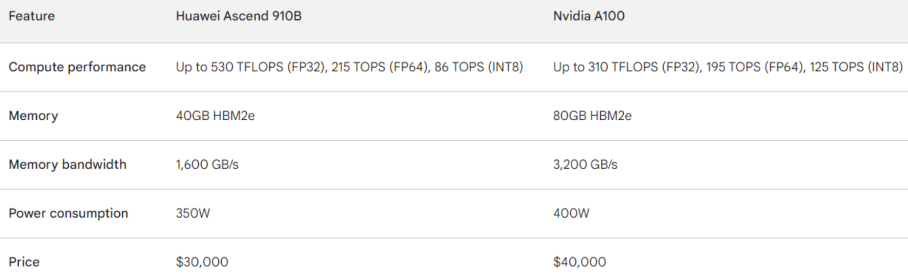Click the 86 TOPS (INT8) text
The width and height of the screenshot is (908, 275).
[x=478, y=67]
